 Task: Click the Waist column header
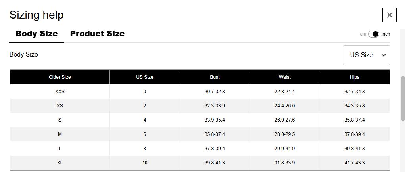tap(285, 77)
